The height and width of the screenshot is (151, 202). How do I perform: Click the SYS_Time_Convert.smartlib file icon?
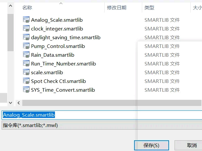pyautogui.click(x=26, y=90)
